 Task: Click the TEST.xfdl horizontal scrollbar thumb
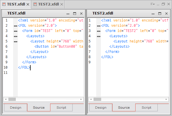pos(12,99)
